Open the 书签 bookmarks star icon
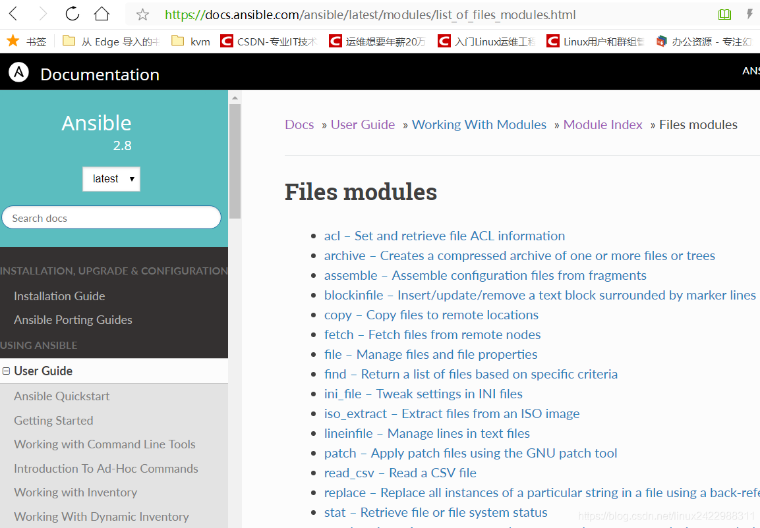The height and width of the screenshot is (528, 760). 13,41
